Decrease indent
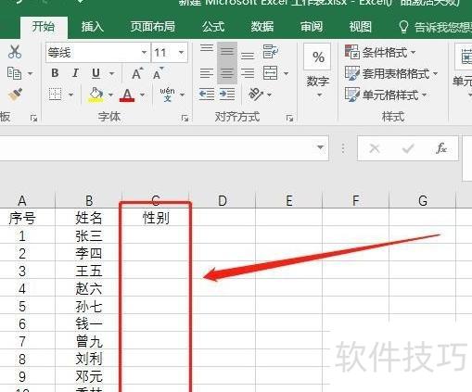The height and width of the screenshot is (392, 472). pyautogui.click(x=207, y=95)
